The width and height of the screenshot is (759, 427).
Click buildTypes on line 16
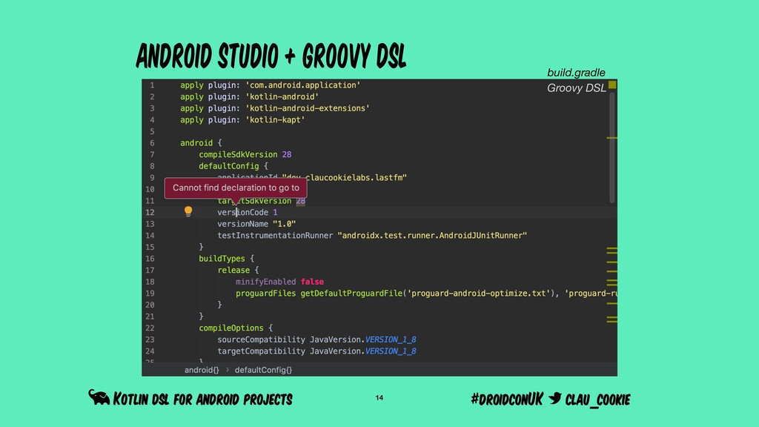(222, 259)
